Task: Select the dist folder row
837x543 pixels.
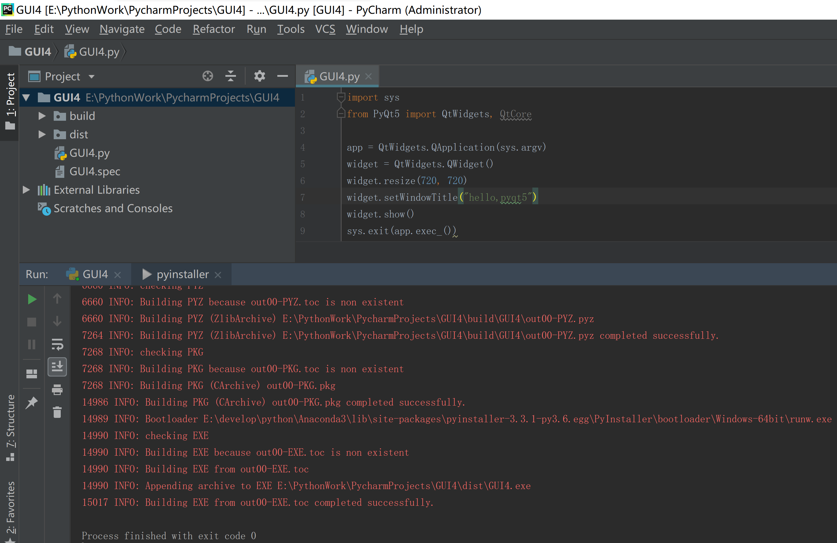Action: 157,135
